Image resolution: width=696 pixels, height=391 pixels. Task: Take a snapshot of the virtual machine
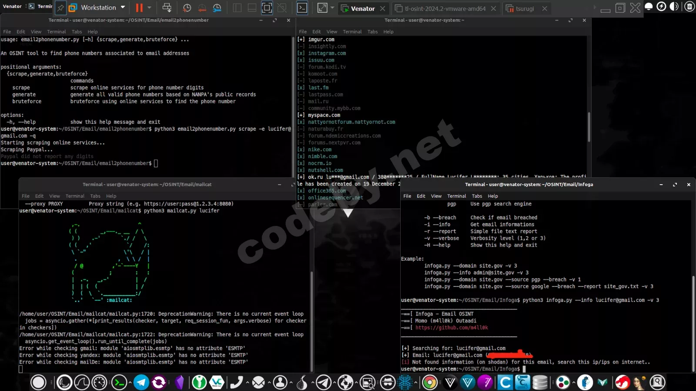pyautogui.click(x=187, y=8)
